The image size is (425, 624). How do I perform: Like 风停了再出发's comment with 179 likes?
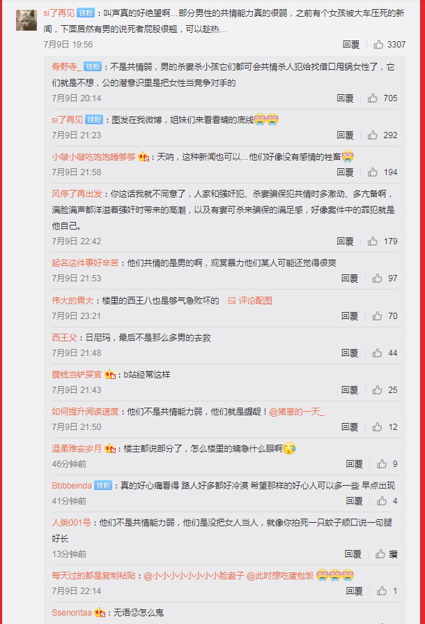pos(372,242)
